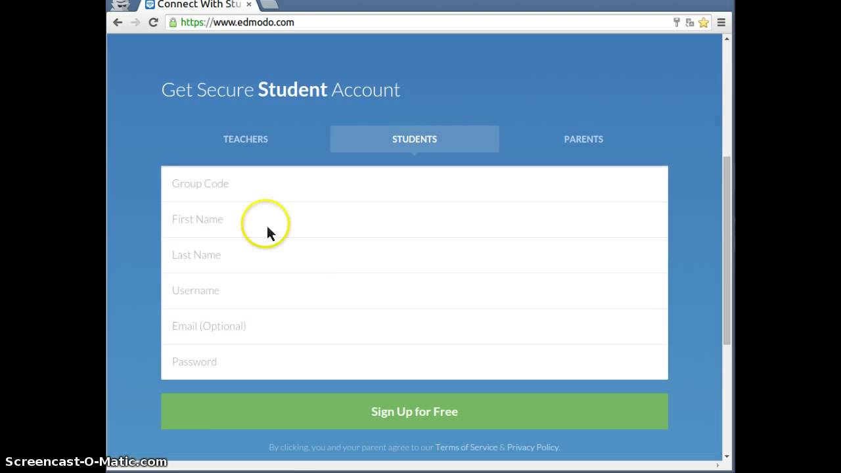Viewport: 841px width, 473px height.
Task: Go back with the browser back arrow
Action: click(x=118, y=22)
